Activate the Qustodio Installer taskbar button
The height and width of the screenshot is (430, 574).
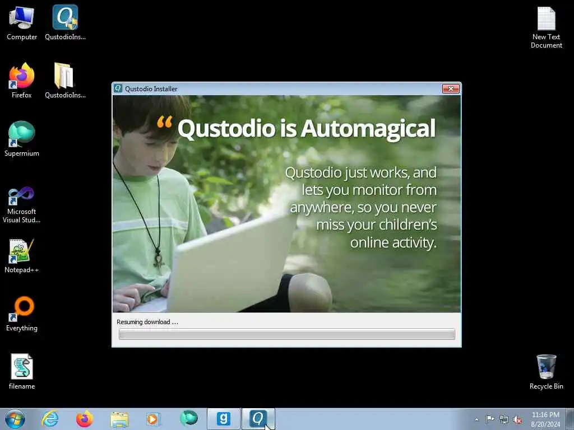pos(258,419)
